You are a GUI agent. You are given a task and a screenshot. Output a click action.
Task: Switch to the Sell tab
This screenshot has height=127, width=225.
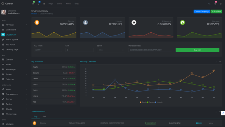(44, 116)
